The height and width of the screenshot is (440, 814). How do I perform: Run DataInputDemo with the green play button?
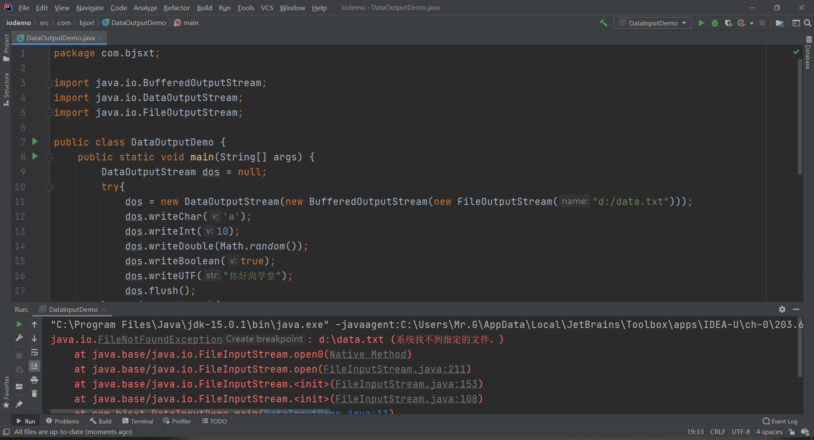tap(701, 23)
